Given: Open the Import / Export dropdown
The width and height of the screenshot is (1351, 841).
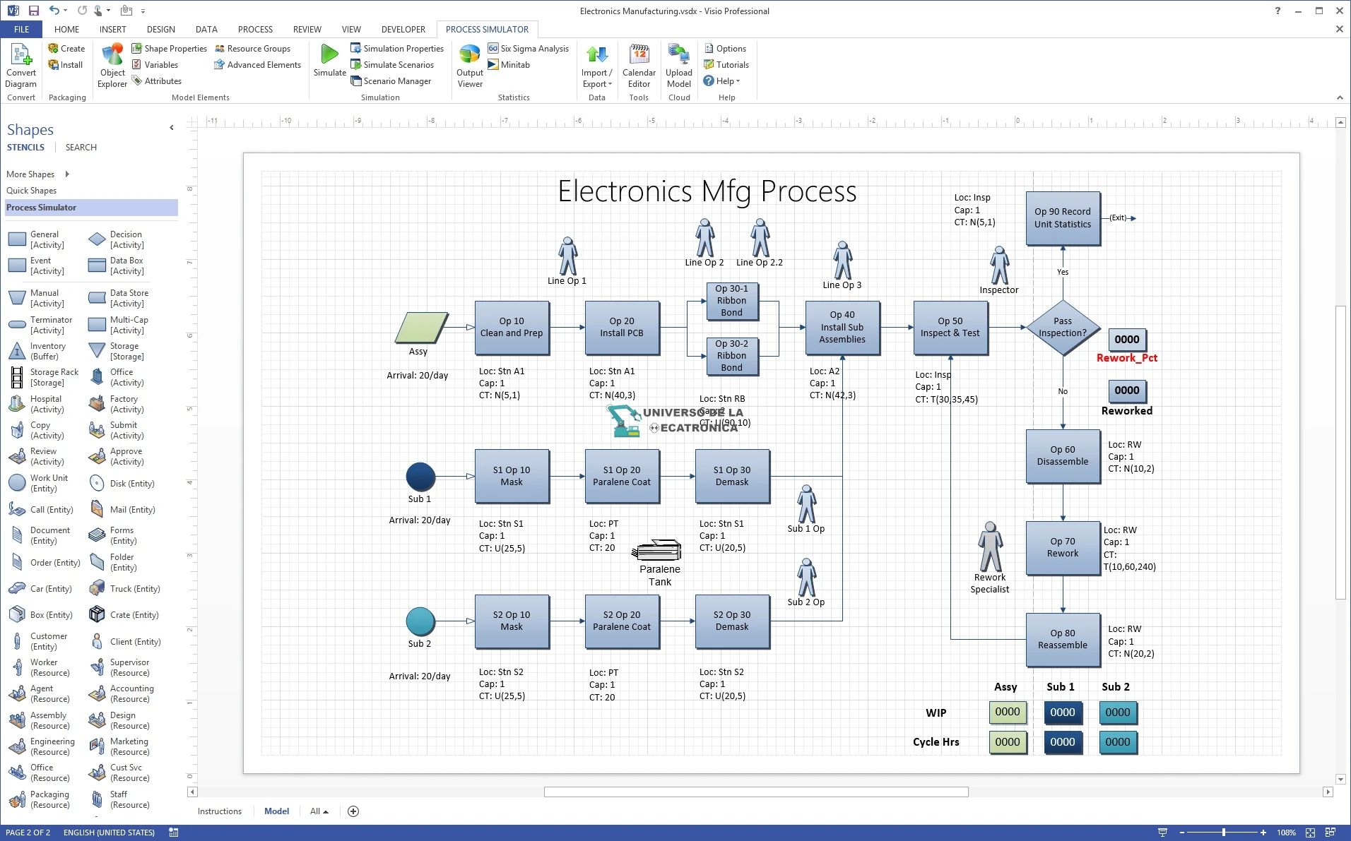Looking at the screenshot, I should tap(597, 65).
